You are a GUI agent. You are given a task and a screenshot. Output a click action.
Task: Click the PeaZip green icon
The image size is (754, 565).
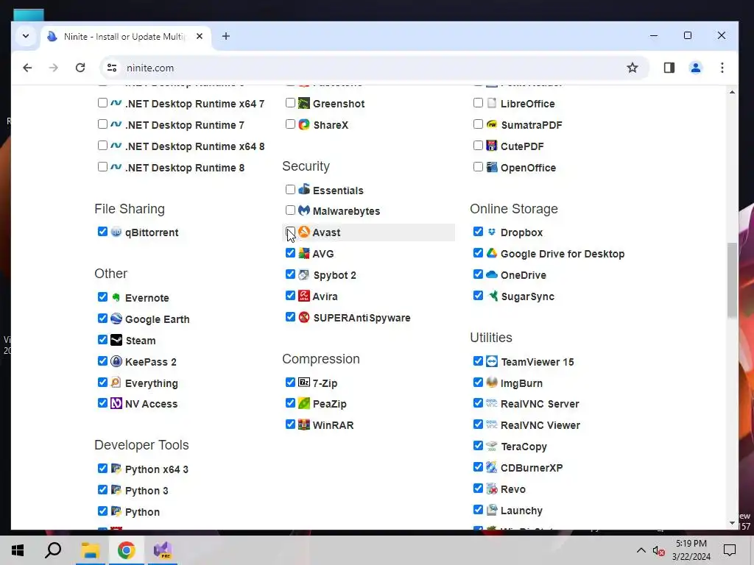304,404
